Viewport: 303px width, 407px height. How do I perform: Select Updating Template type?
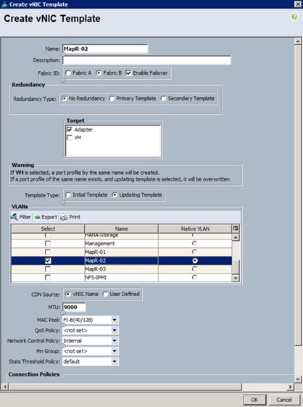pyautogui.click(x=115, y=195)
